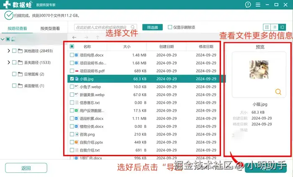This screenshot has width=293, height=177.
Task: Expand the 其他路径 (28493) tree node
Action: click(x=9, y=51)
